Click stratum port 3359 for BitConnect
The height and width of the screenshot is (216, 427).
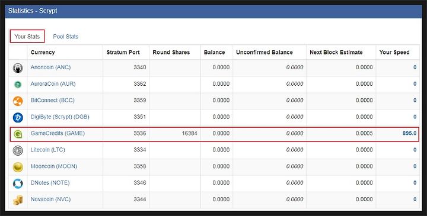(x=140, y=100)
